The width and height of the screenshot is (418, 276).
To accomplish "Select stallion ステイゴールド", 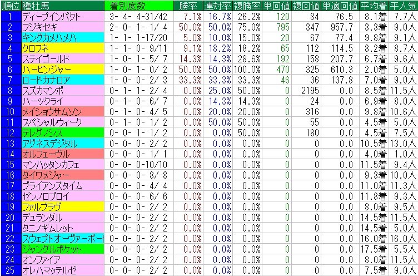I will 62,59.
